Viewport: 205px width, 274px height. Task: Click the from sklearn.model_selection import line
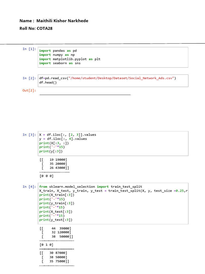click(91, 187)
